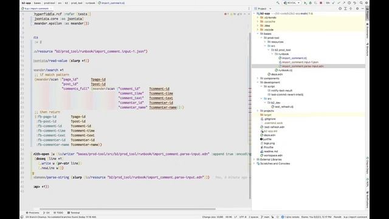This screenshot has height=219, width=389.
Task: Click Select Opened File target icon in Project panel
Action: (340, 9)
